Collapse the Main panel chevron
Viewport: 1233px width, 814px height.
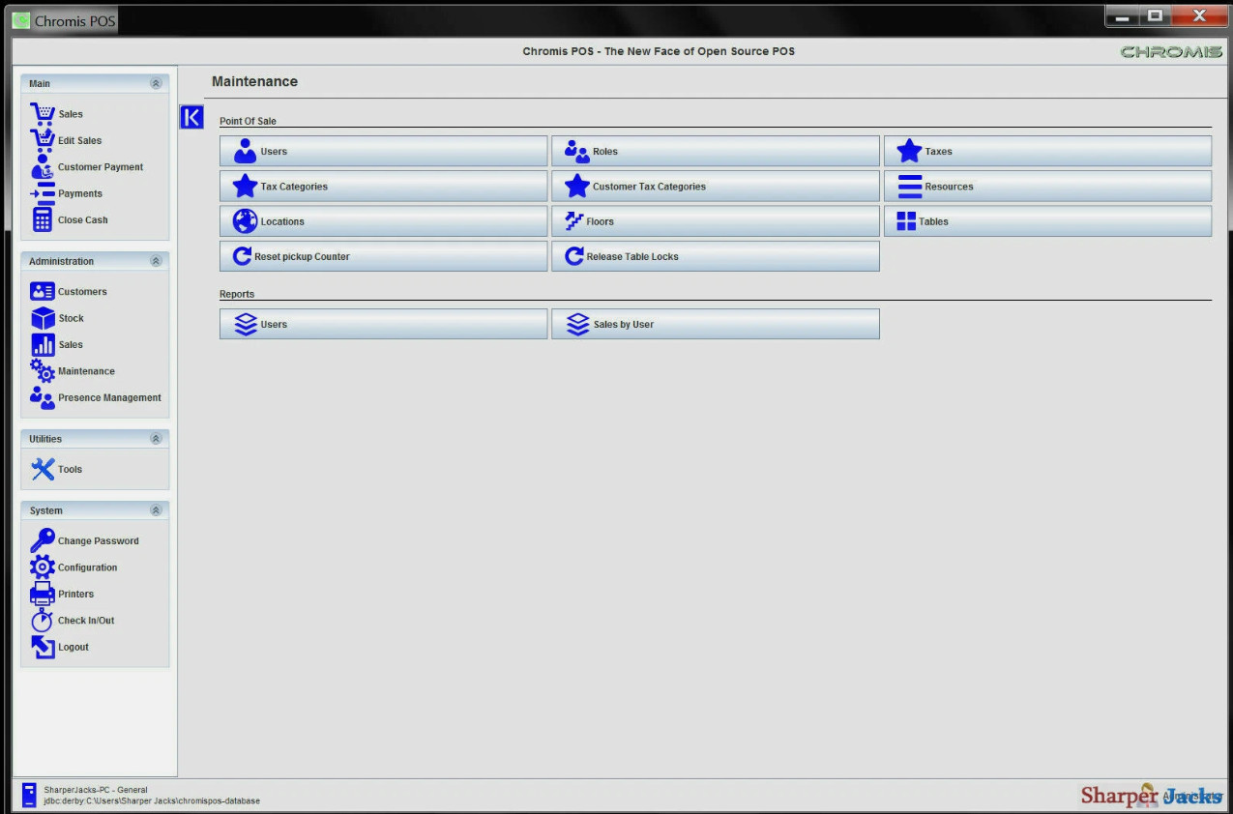tap(156, 84)
